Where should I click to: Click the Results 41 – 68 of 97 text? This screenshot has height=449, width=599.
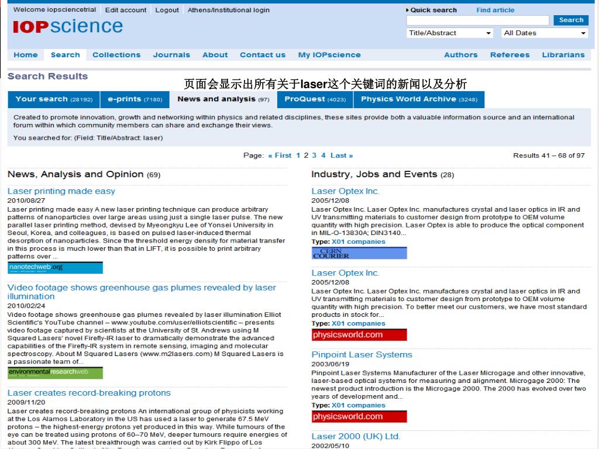[549, 156]
